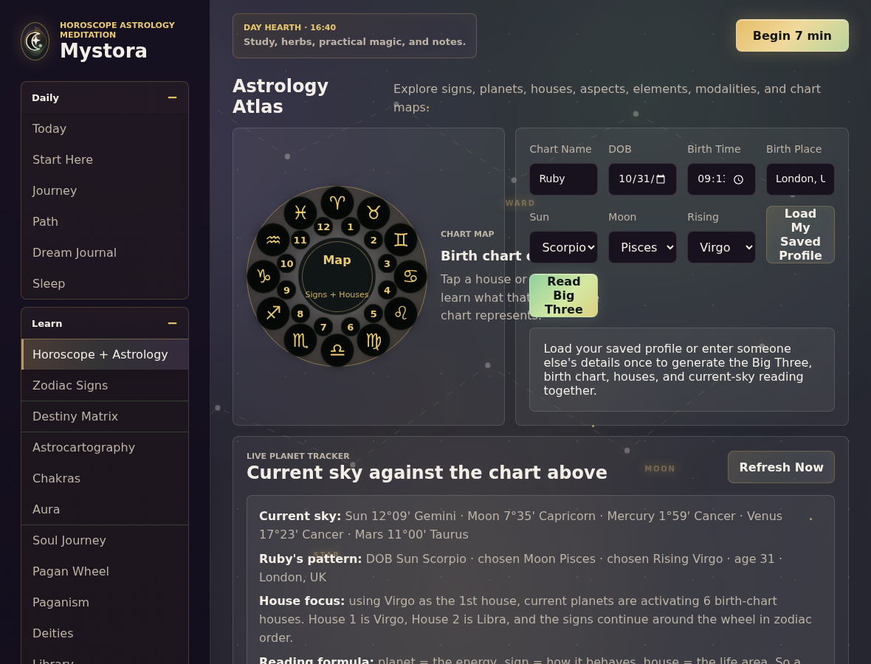Screen dimensions: 871x664
Task: Select Horoscope + Astrology in sidebar
Action: (x=104, y=354)
